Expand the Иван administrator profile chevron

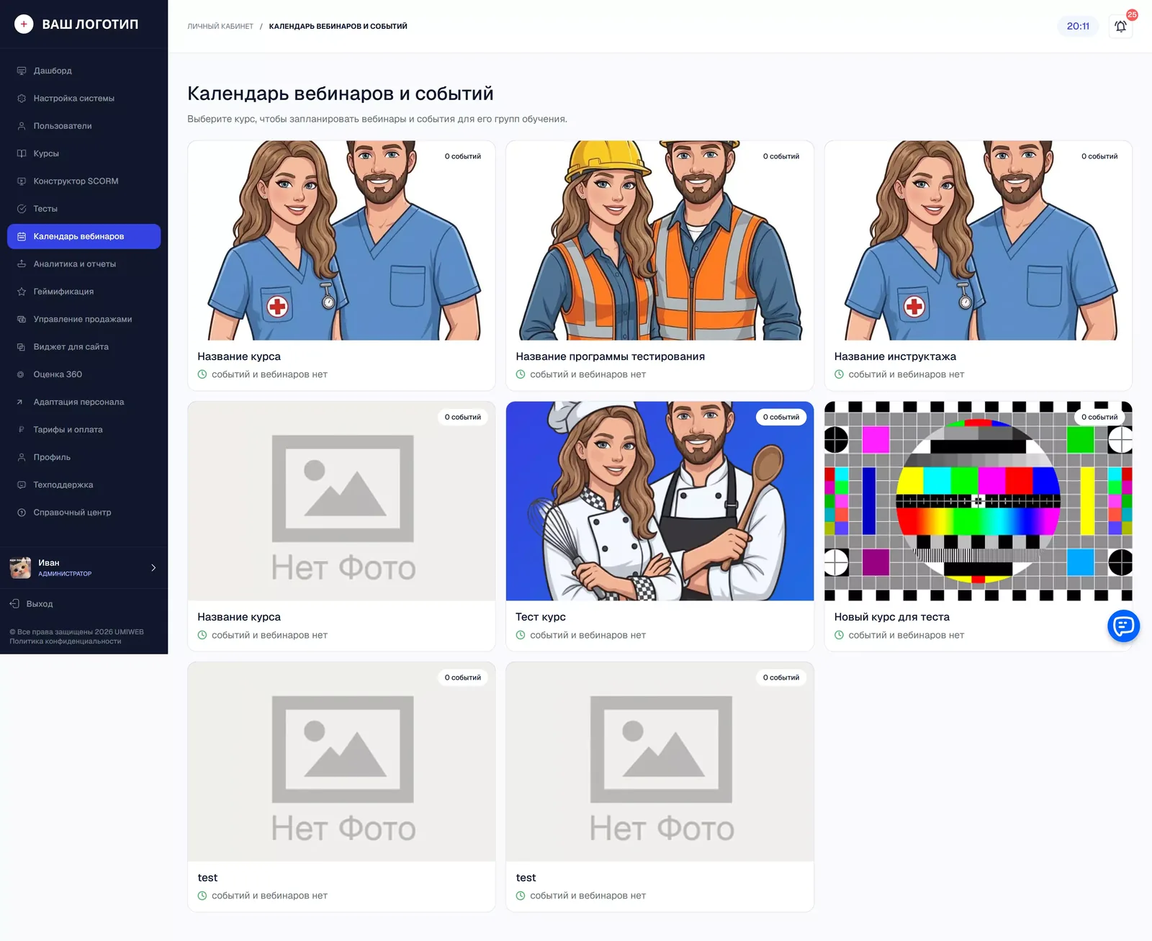tap(153, 567)
